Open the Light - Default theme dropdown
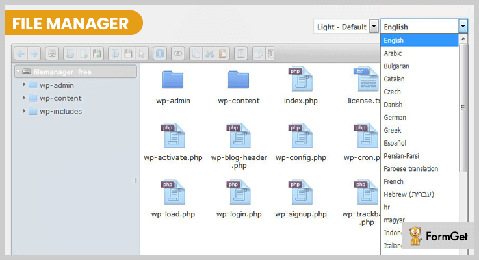479x260 pixels. tap(346, 27)
